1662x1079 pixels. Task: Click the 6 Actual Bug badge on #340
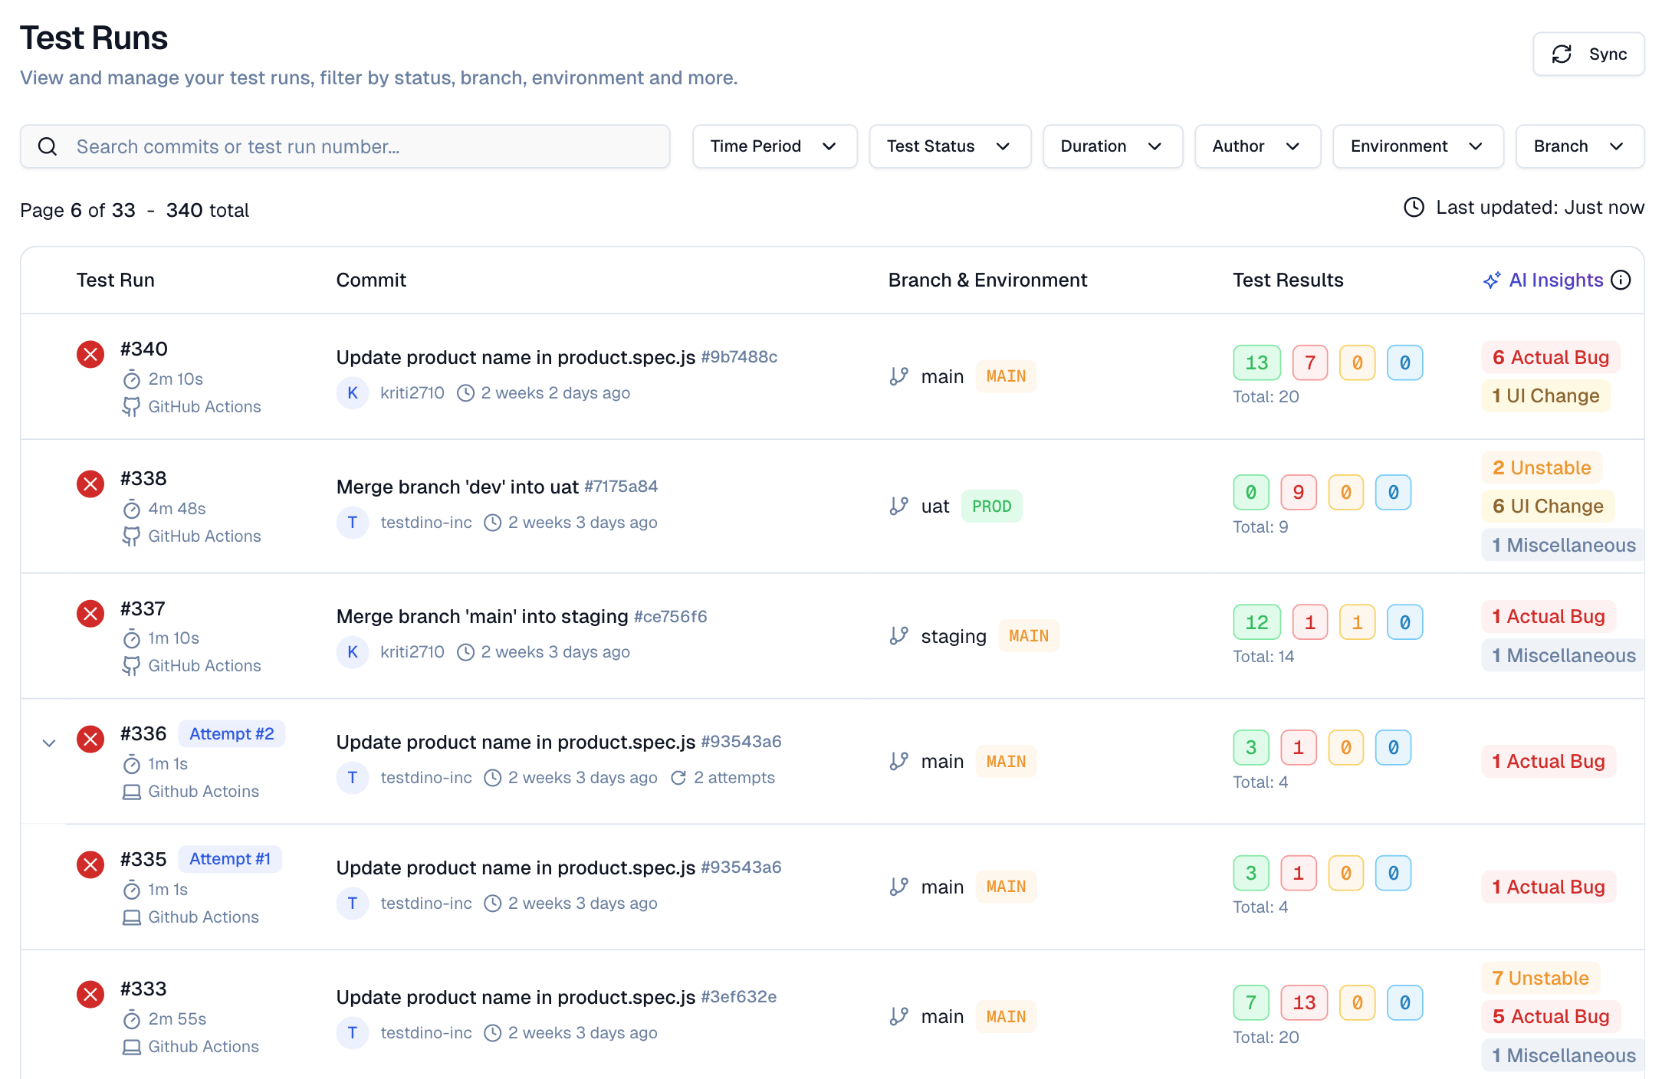click(1549, 357)
